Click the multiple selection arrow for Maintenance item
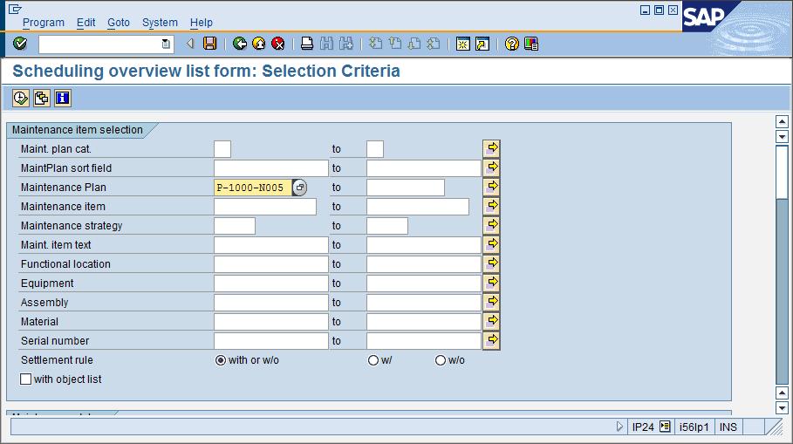This screenshot has height=444, width=793. click(x=491, y=207)
